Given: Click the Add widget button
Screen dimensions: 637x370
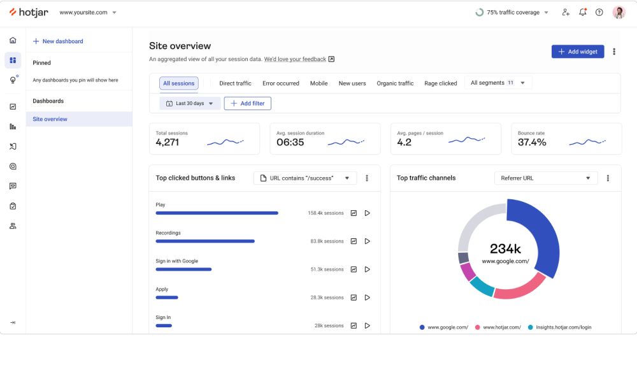Looking at the screenshot, I should (577, 52).
